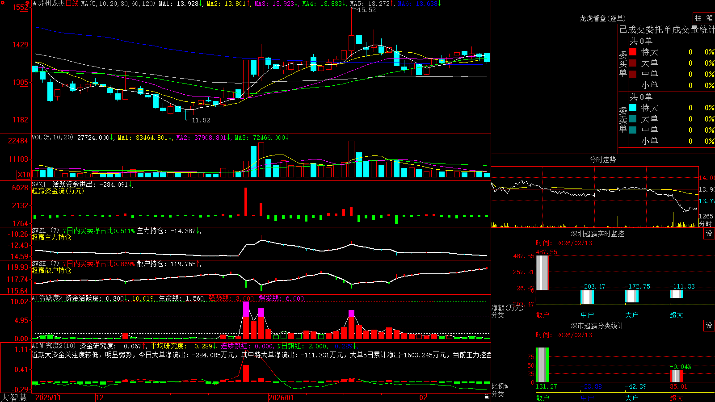Click the 日线 period label

72,4
